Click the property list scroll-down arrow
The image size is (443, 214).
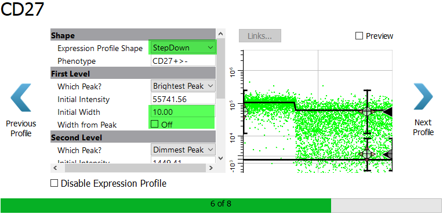[221, 158]
